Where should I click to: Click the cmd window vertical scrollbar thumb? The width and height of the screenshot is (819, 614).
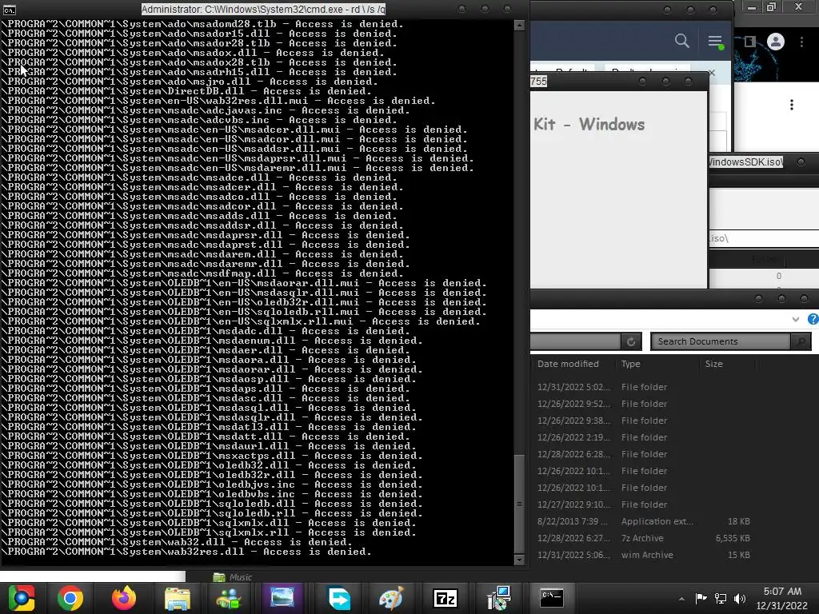pyautogui.click(x=519, y=504)
